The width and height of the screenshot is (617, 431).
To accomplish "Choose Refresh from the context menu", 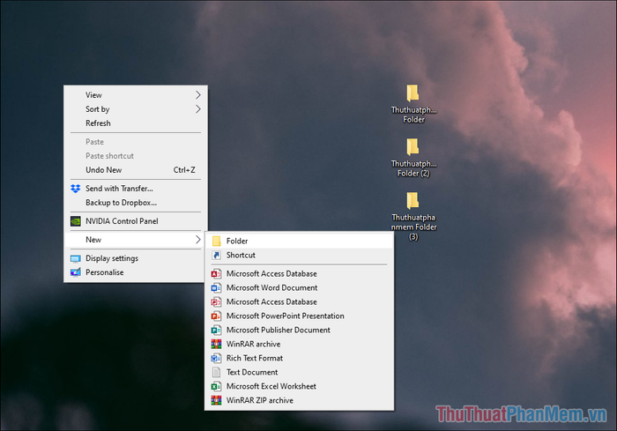I will [x=136, y=123].
